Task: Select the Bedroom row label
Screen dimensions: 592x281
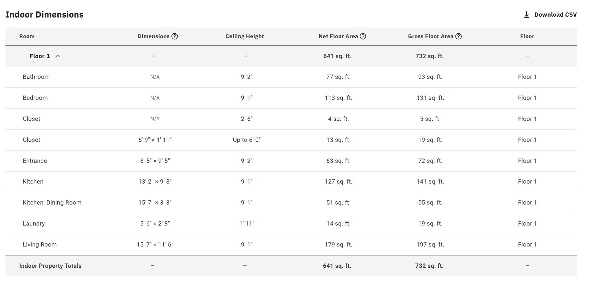Action: click(35, 98)
